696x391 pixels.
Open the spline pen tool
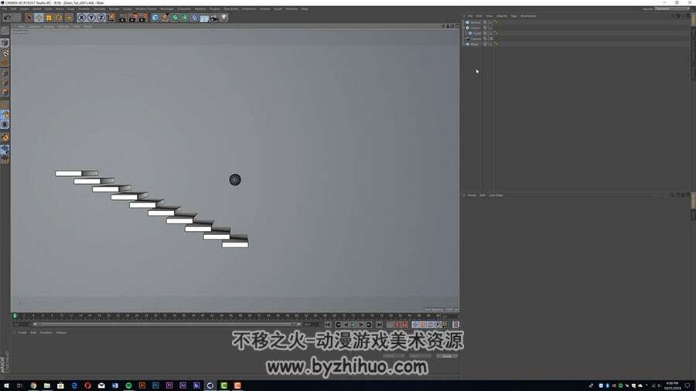[165, 18]
